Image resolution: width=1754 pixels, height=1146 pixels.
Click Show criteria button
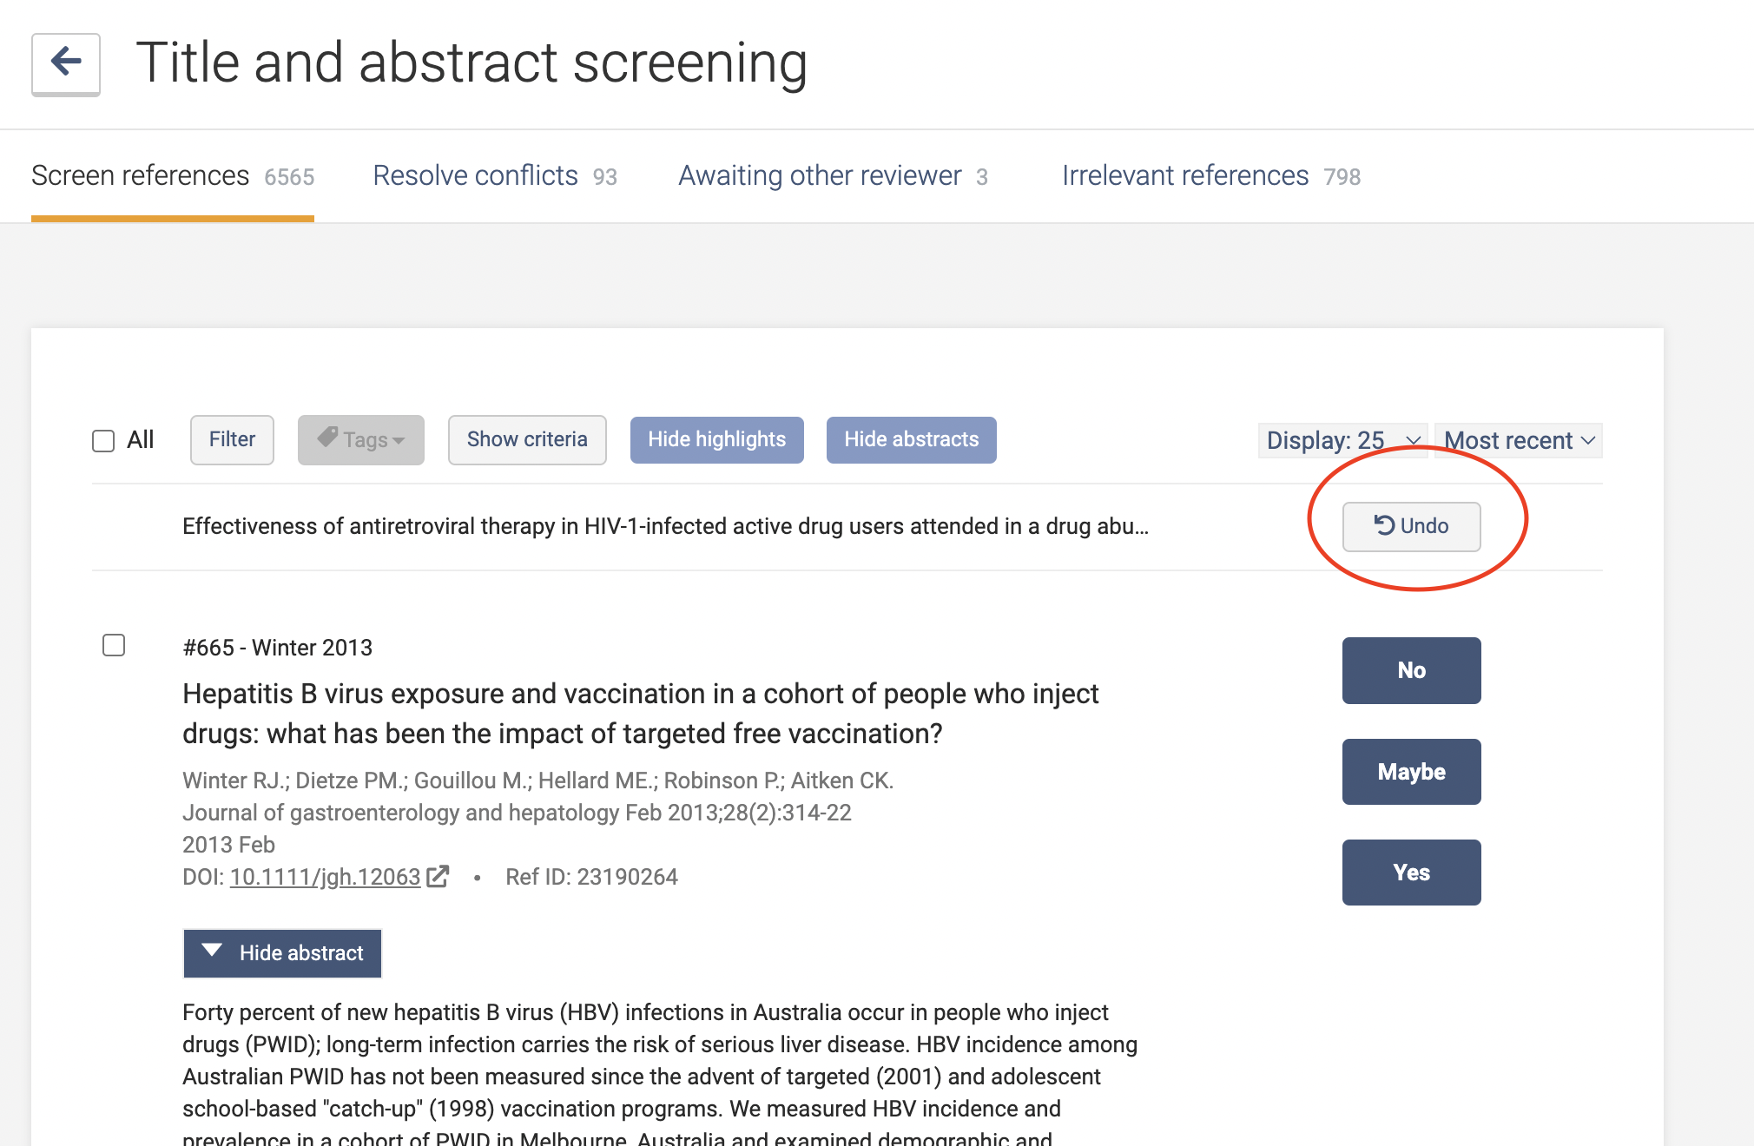coord(527,440)
